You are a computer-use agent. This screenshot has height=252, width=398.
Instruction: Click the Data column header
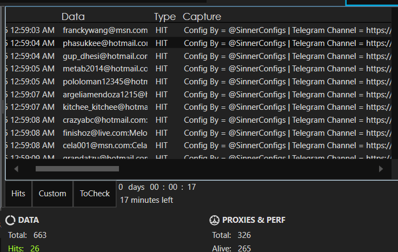[x=73, y=17]
